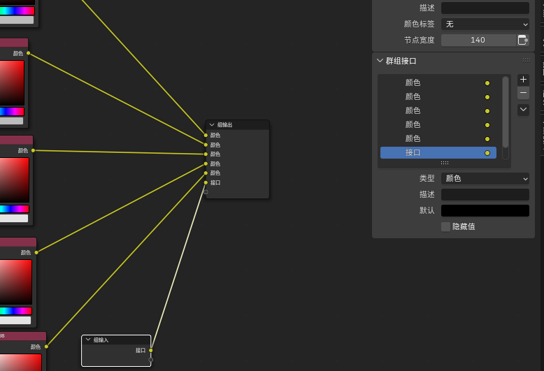Screen dimensions: 544x371
Task: Open socket list specials chevron menu
Action: [523, 110]
